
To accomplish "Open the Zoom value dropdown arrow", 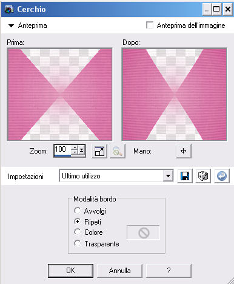I will tap(82, 150).
